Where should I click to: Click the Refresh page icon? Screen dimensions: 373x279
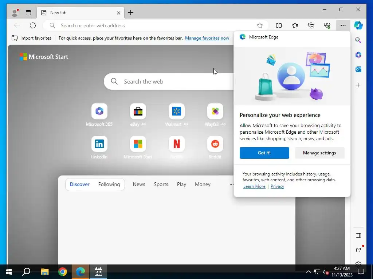33,25
